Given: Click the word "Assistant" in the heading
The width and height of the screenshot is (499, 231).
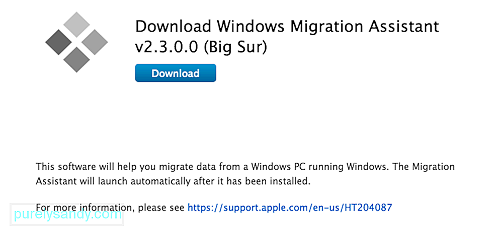Looking at the screenshot, I should (x=403, y=27).
